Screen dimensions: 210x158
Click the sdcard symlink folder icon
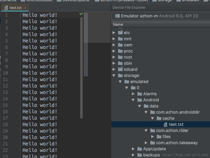click(x=120, y=69)
